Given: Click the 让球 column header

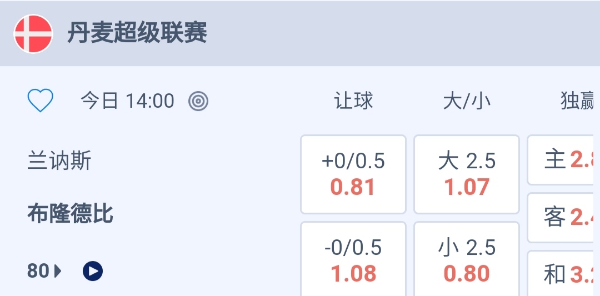Looking at the screenshot, I should click(353, 101).
